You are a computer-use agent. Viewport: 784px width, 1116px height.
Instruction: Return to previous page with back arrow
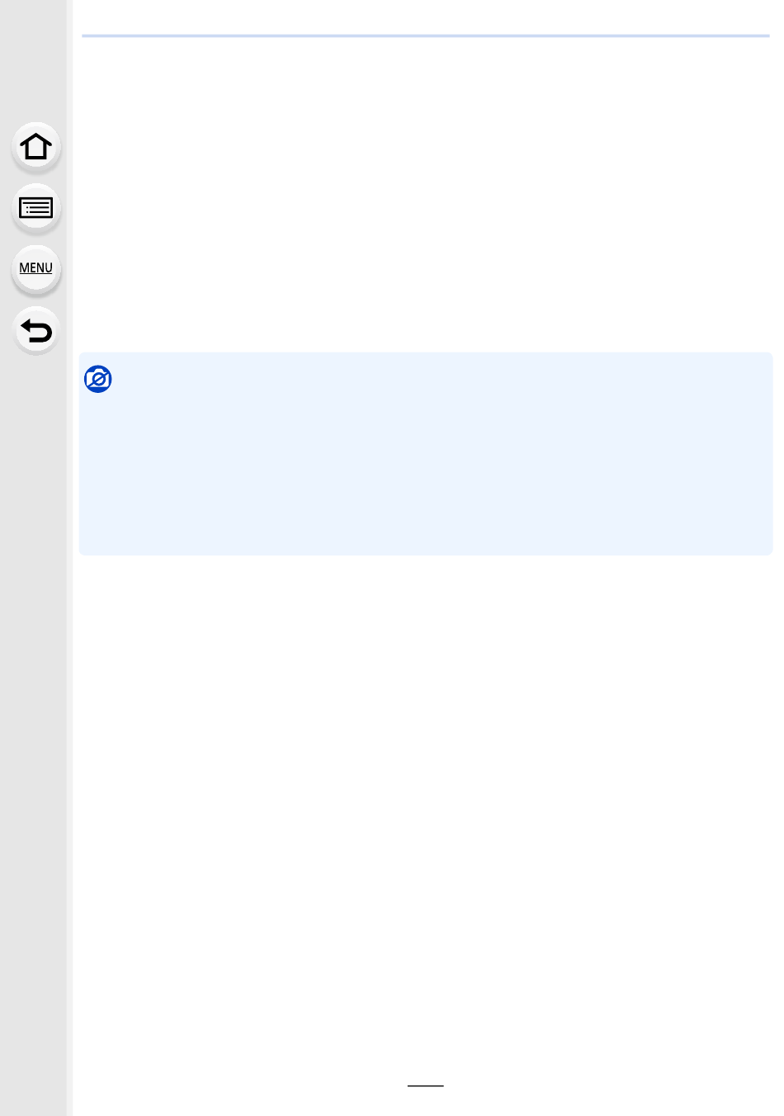(x=35, y=331)
